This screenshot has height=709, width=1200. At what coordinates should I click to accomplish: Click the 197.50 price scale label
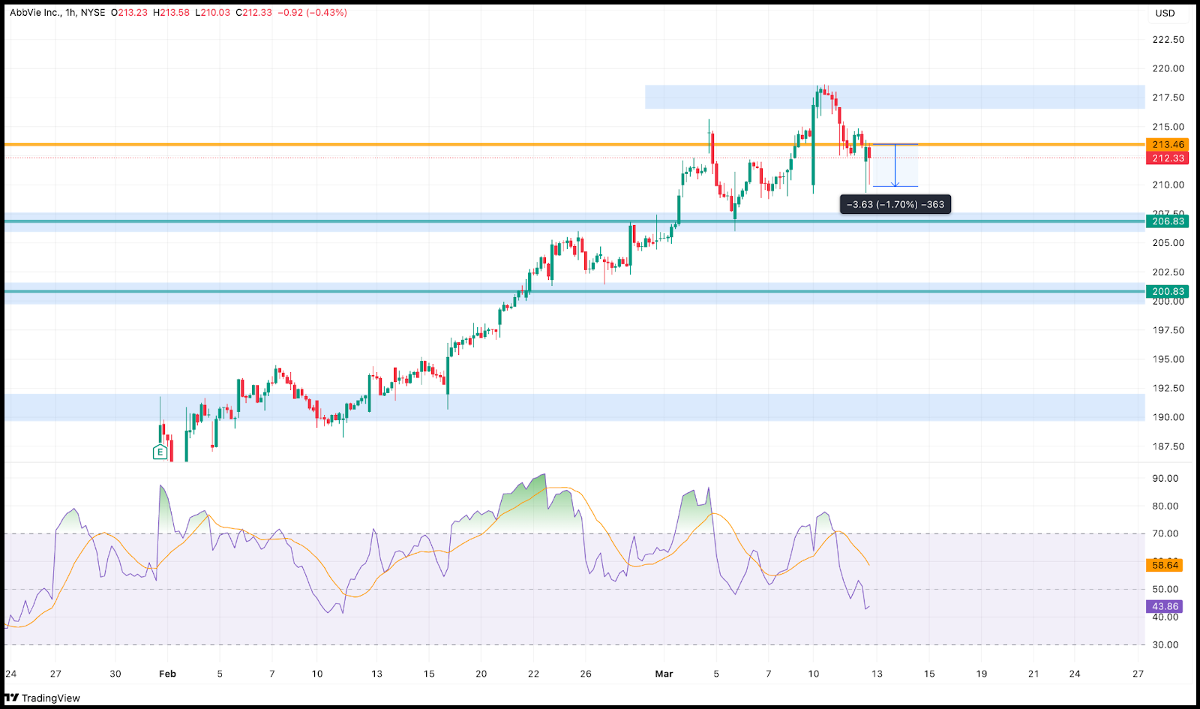point(1168,330)
